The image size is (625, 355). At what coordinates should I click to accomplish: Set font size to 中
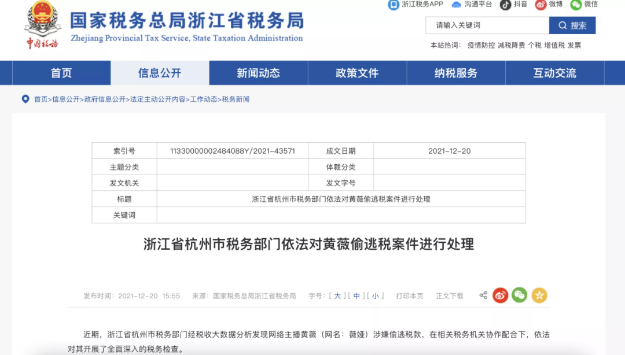pos(356,295)
